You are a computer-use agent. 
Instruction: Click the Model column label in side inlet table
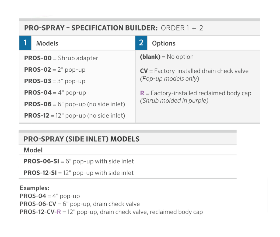click(33, 150)
